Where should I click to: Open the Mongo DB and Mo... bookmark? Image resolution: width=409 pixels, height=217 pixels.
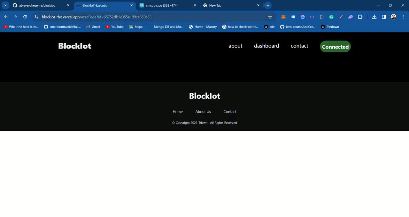coord(166,27)
